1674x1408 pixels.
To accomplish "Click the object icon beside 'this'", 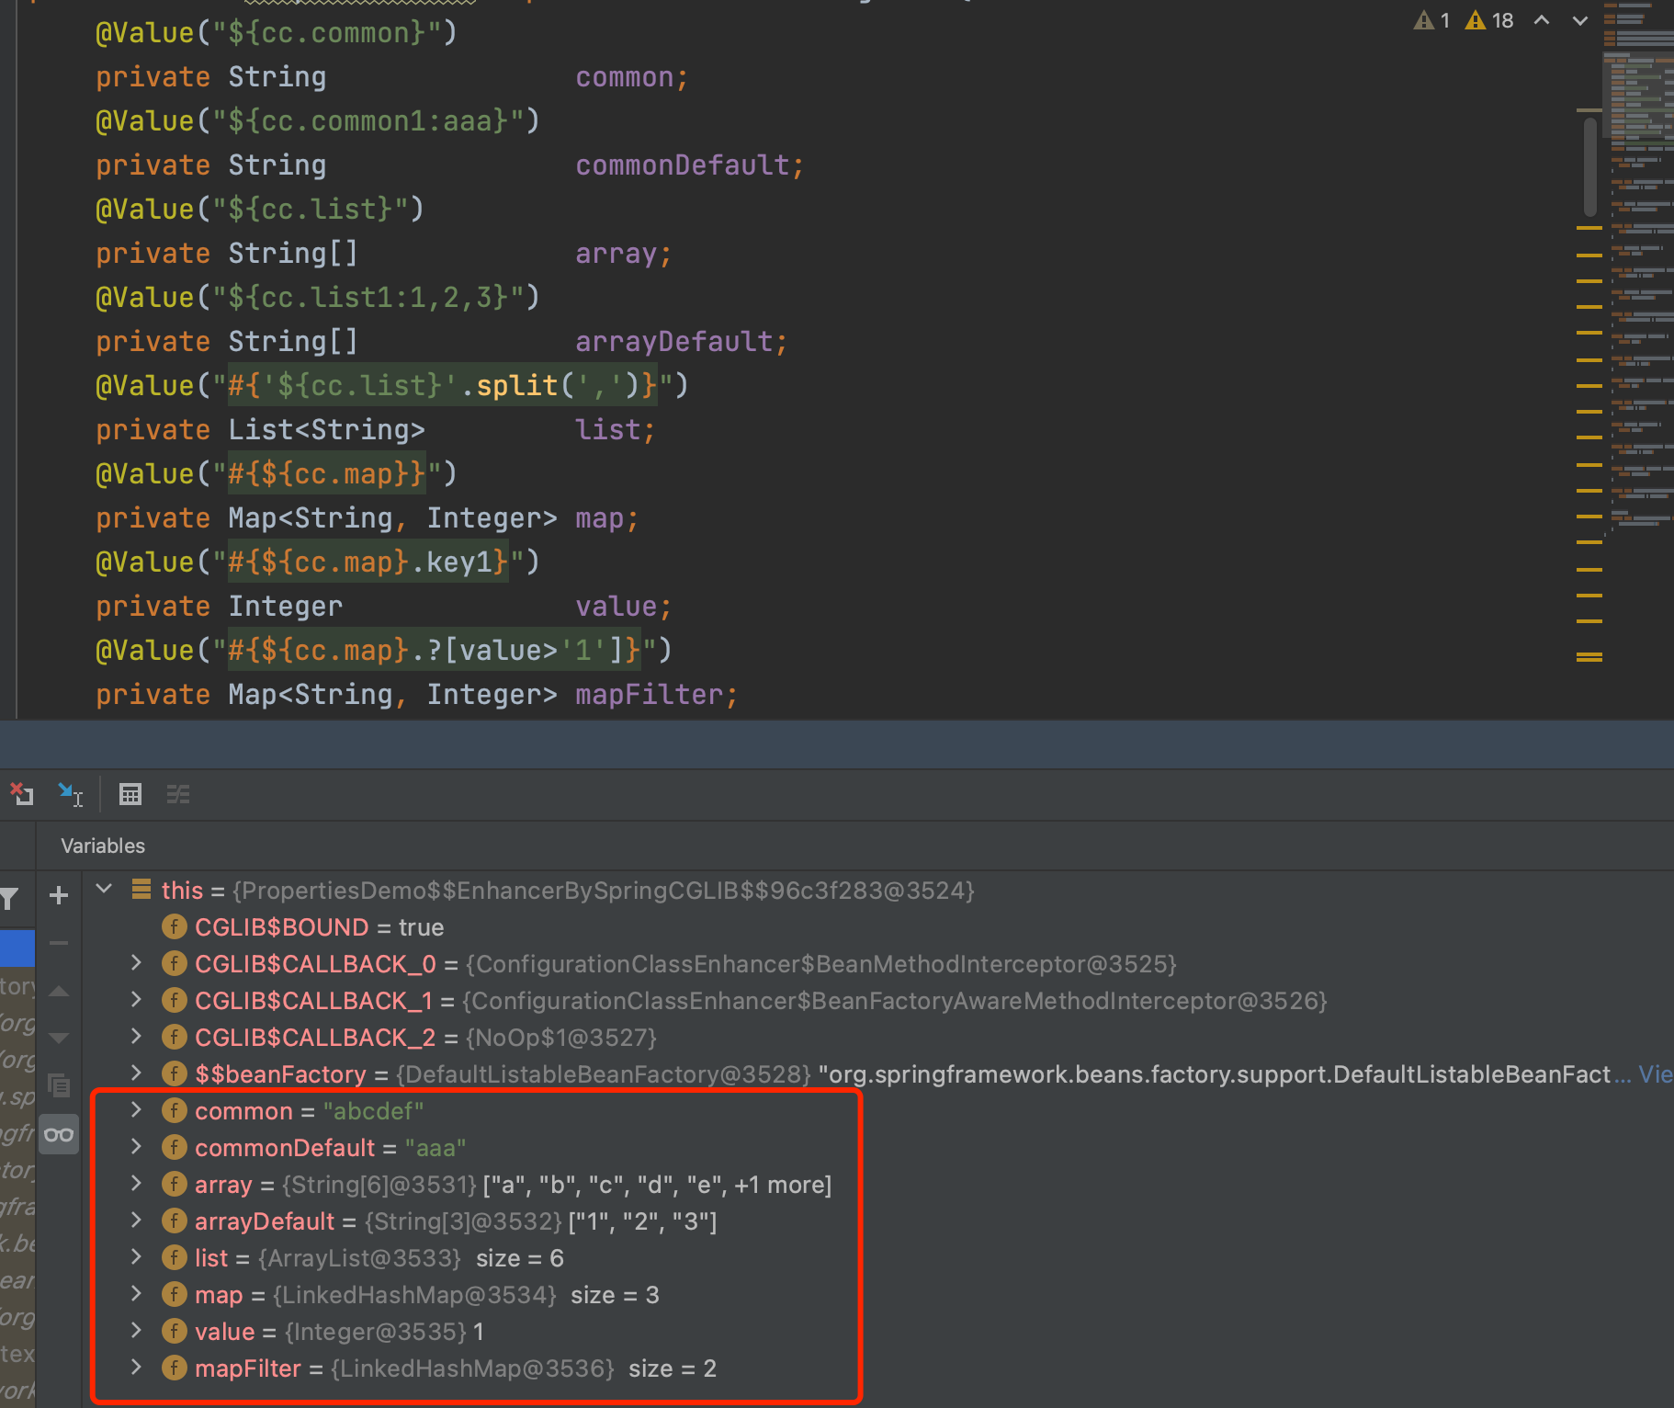I will [141, 889].
